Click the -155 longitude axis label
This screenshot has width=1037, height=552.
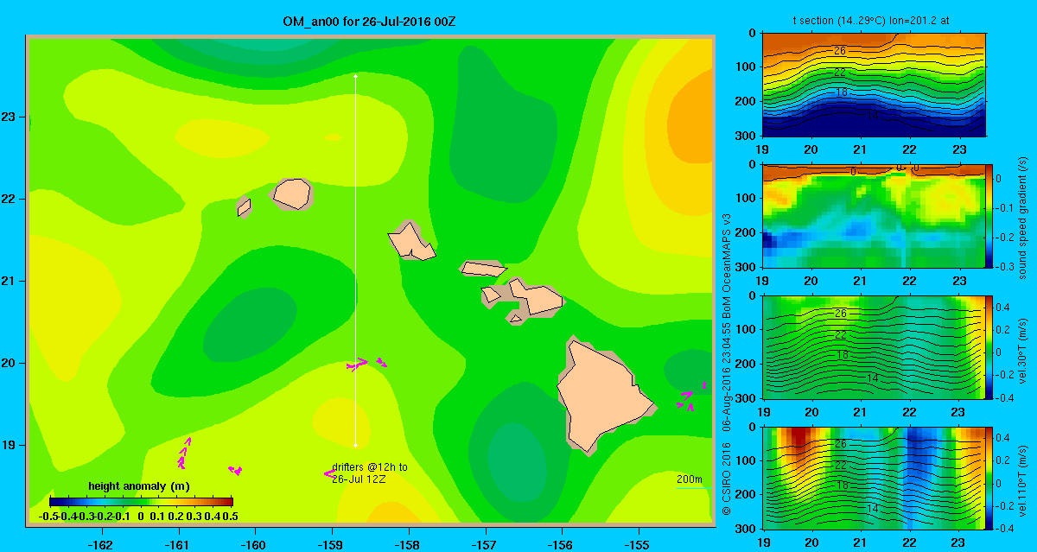pos(638,545)
